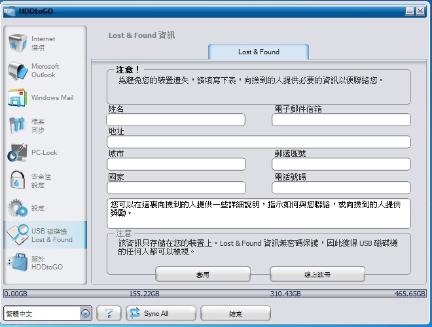Focus the 電子郵件信箱 email input field
This screenshot has width=432, height=327.
coord(341,120)
